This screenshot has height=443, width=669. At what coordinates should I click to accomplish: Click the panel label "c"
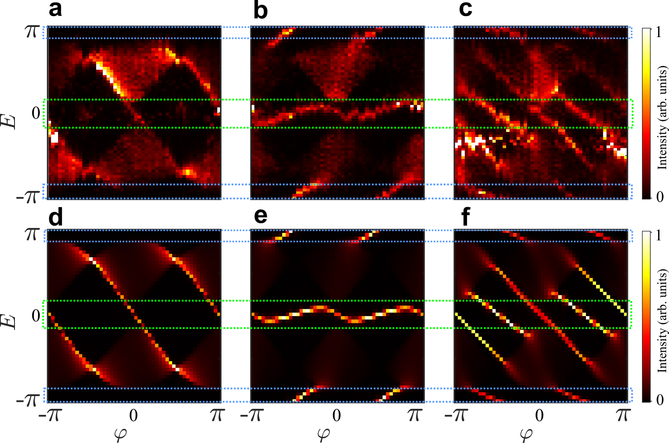pos(465,9)
